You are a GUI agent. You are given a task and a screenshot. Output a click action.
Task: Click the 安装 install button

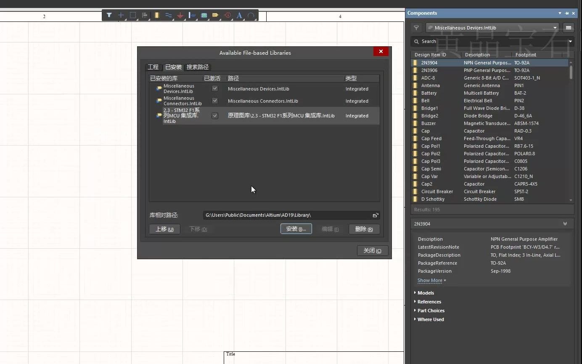tap(296, 229)
